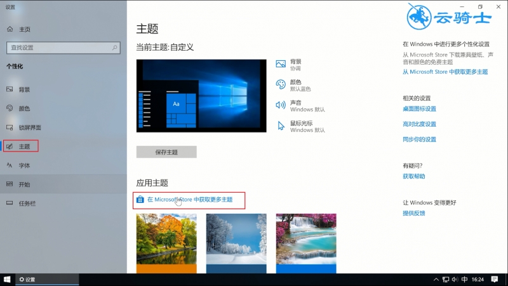
Task: Click the 设置 taskbar app button
Action: (x=47, y=280)
